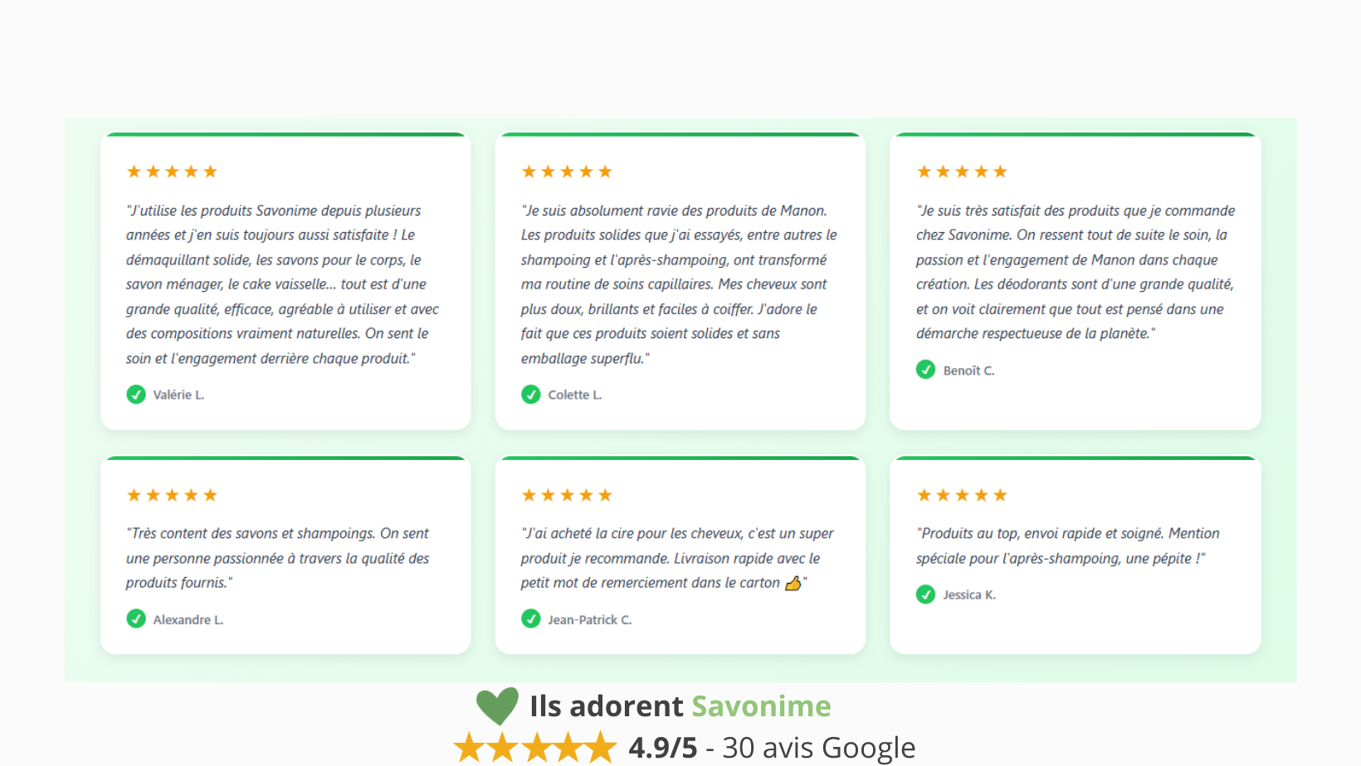Click the verified checkmark beside Valérie L.

point(136,395)
